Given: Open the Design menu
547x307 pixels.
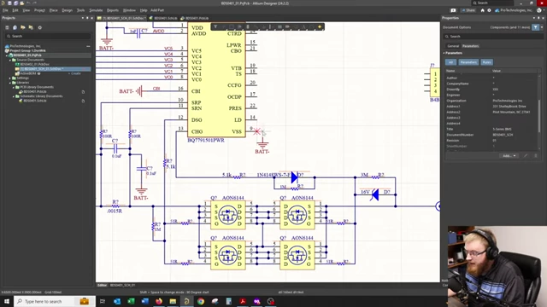Looking at the screenshot, I should point(68,10).
